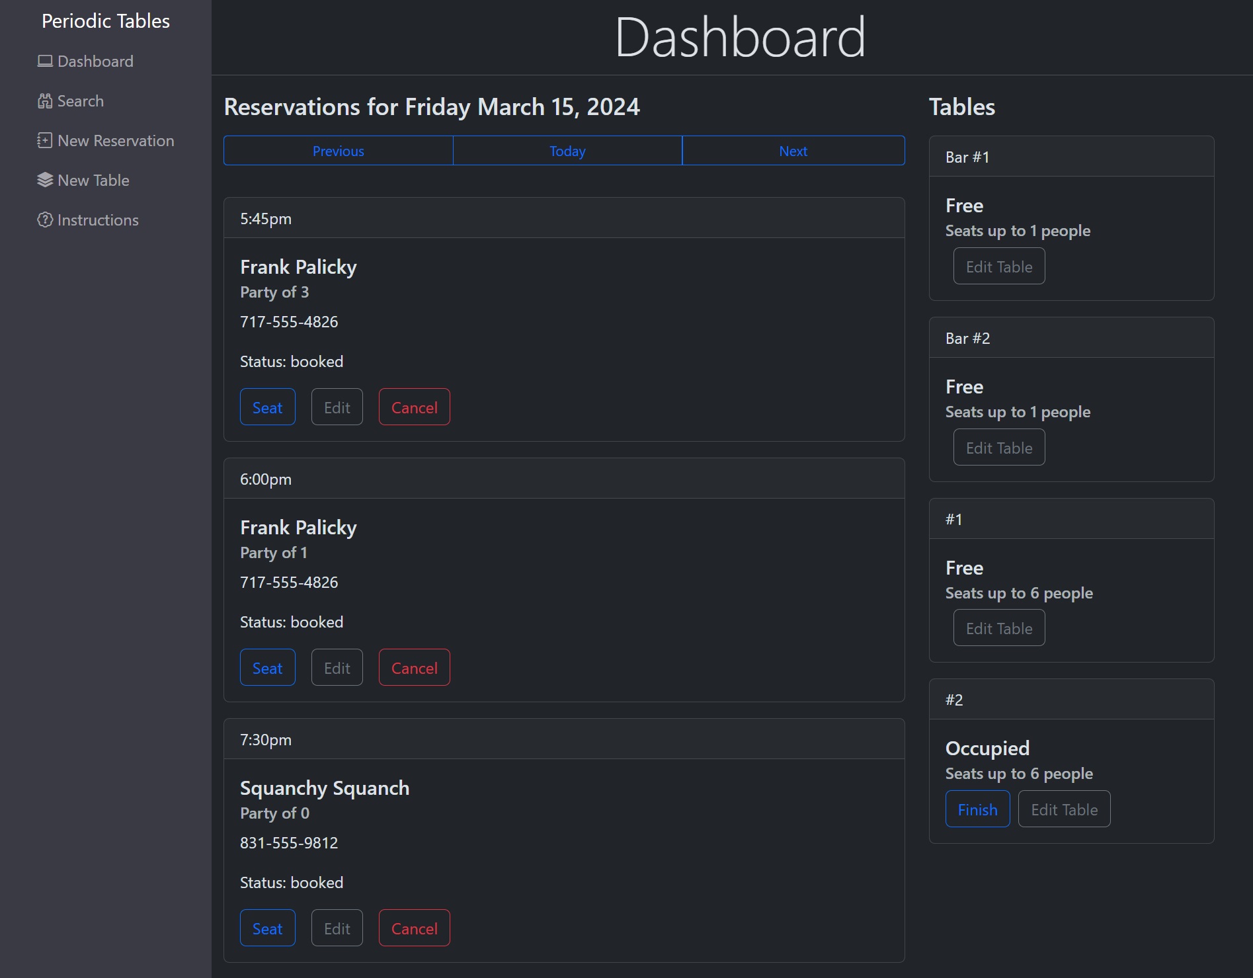The image size is (1253, 978).
Task: Click the New Reservation journal-plus icon
Action: (45, 141)
